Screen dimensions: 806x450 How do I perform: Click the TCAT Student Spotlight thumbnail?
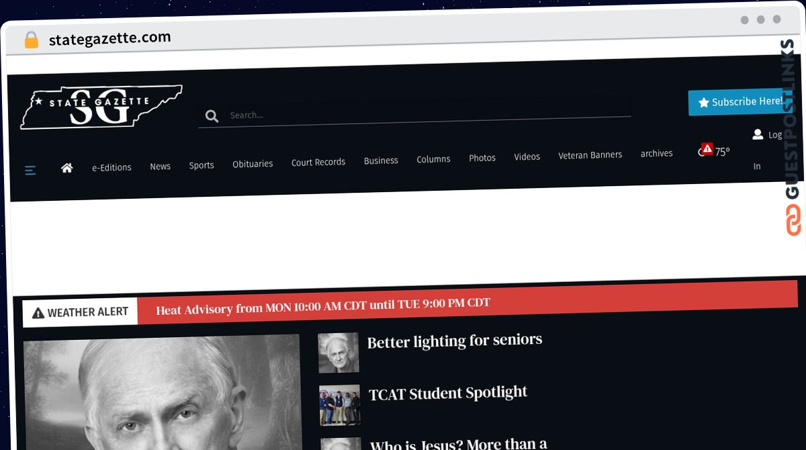[x=340, y=405]
